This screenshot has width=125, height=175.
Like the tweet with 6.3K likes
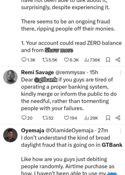tap(72, 60)
